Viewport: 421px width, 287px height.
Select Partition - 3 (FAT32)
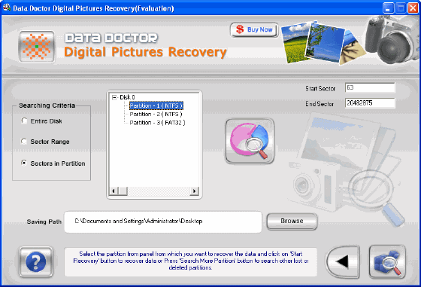click(x=157, y=123)
